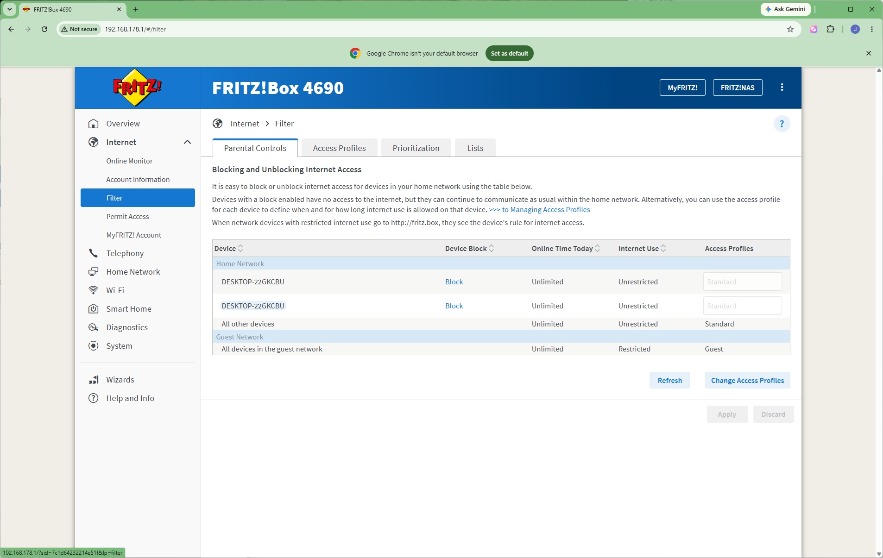Viewport: 883px width, 558px height.
Task: Click the Not secure site info badge
Action: (x=80, y=29)
